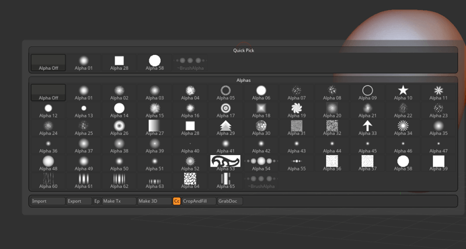Screen dimensions: 466x249
Task: Choose Alpha 58 circle in Quick Pick
Action: tap(155, 62)
